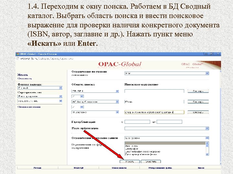Screen dimensions: 233x174
Task: Click the bottom «Очистить» button
Action: 151,161
